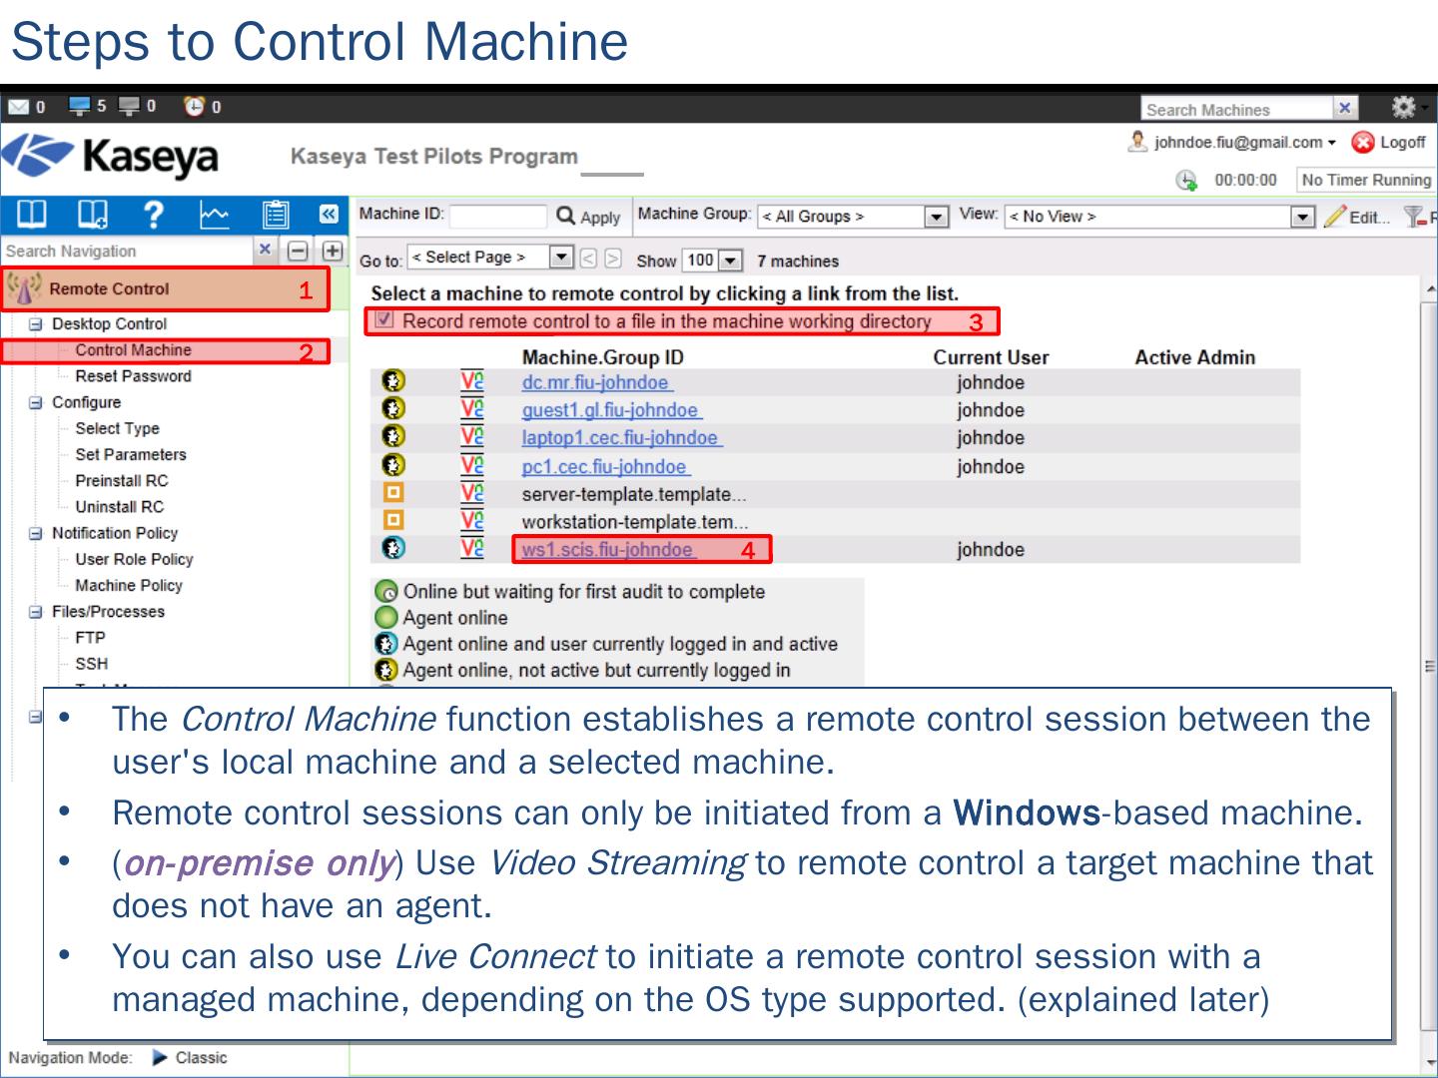Toggle Record remote control to file checkbox
The image size is (1438, 1078).
[384, 320]
